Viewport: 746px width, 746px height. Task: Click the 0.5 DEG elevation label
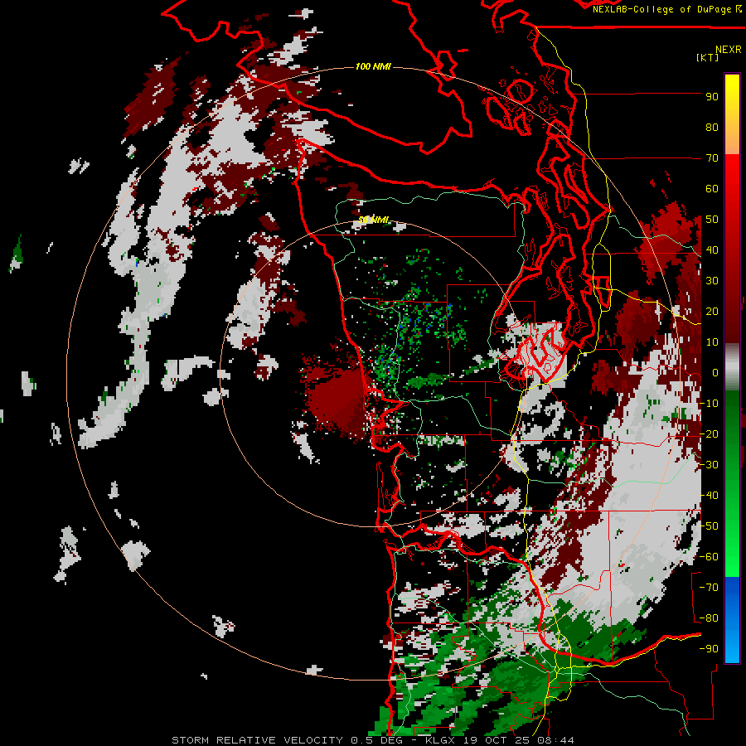(x=377, y=740)
